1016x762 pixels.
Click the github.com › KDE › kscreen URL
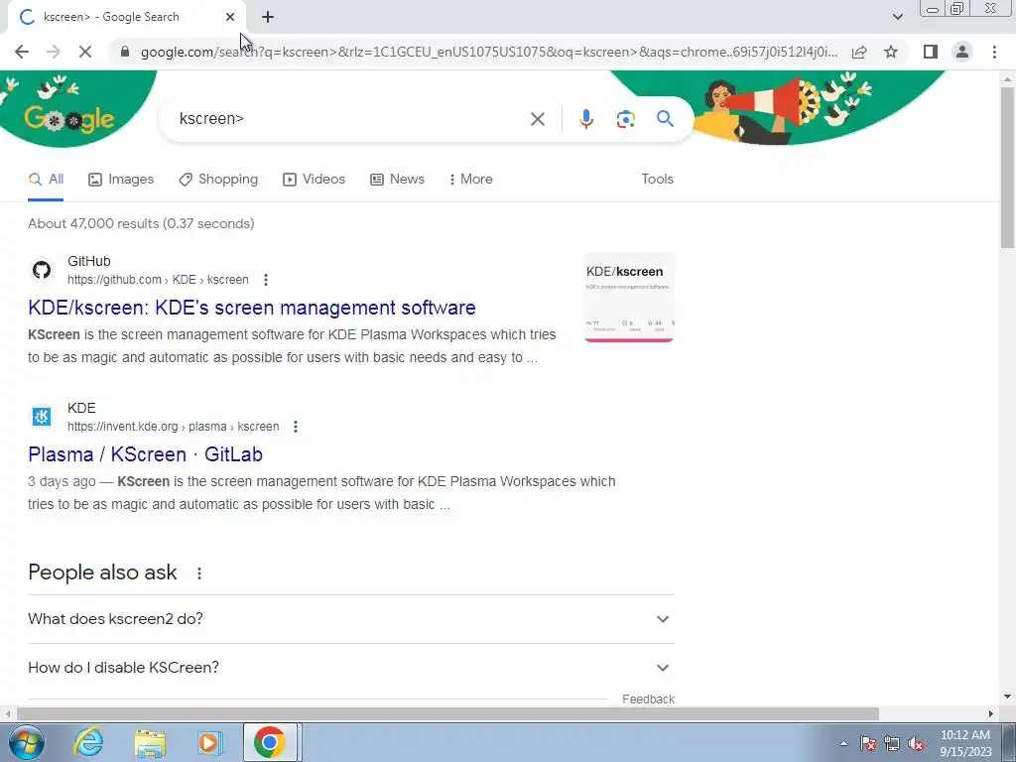(x=158, y=280)
